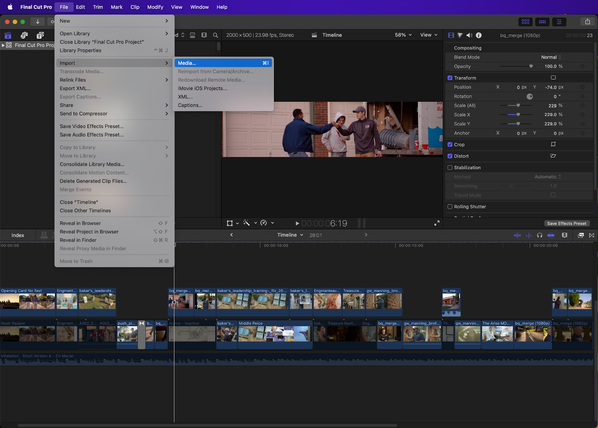Toggle video skimming icon in timeline
The height and width of the screenshot is (428, 598).
click(517, 235)
